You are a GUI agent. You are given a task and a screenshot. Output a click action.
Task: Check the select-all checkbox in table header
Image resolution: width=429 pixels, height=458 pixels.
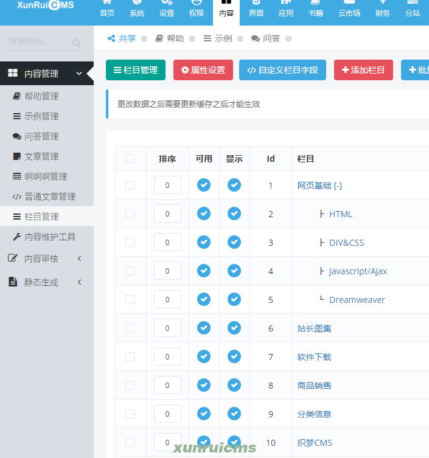(130, 159)
